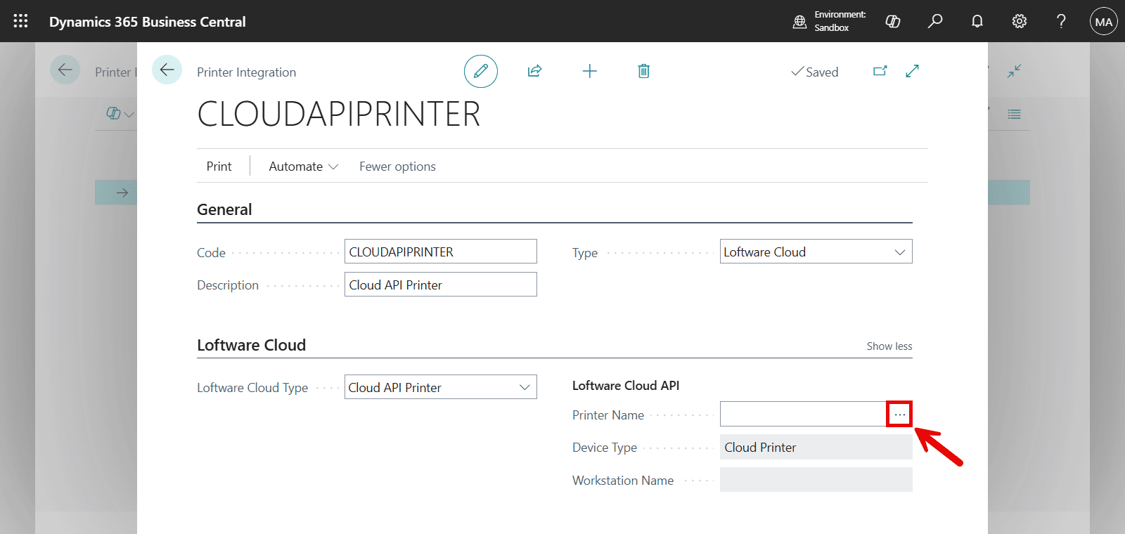The height and width of the screenshot is (534, 1125).
Task: Click the share icon
Action: point(535,71)
